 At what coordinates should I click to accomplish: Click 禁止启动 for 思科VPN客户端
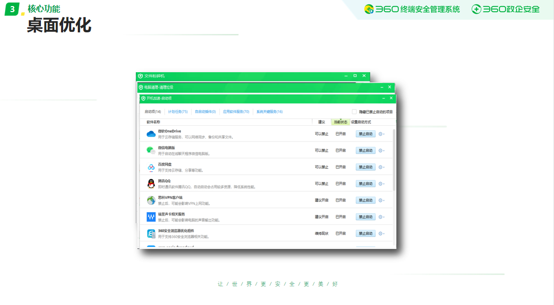[366, 200]
